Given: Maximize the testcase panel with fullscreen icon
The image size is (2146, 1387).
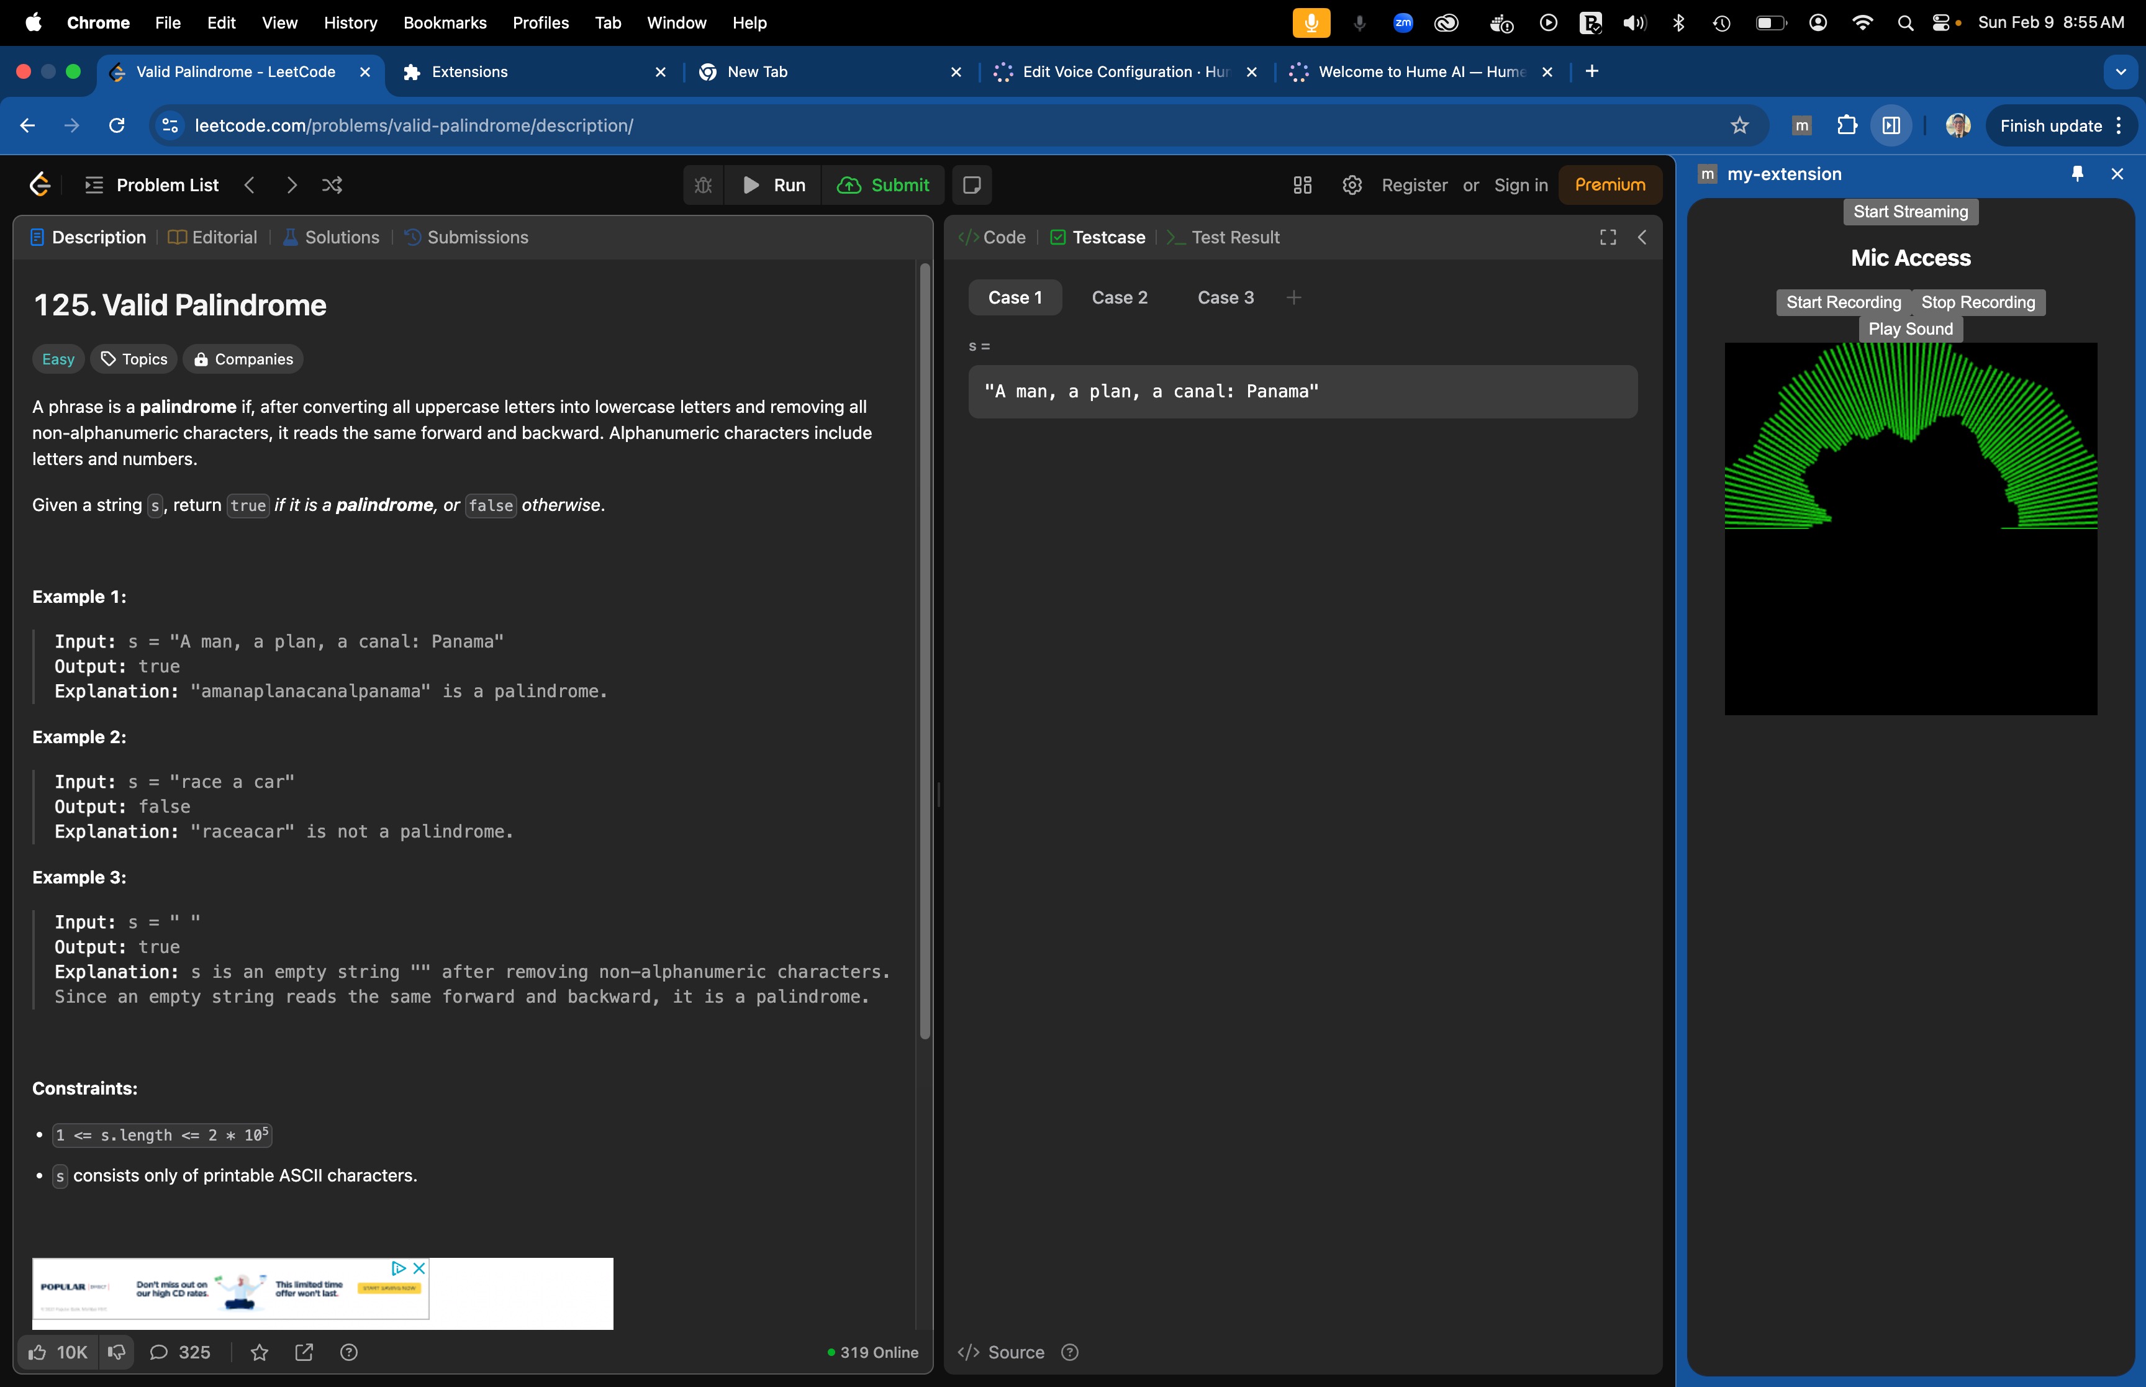Looking at the screenshot, I should (1608, 237).
